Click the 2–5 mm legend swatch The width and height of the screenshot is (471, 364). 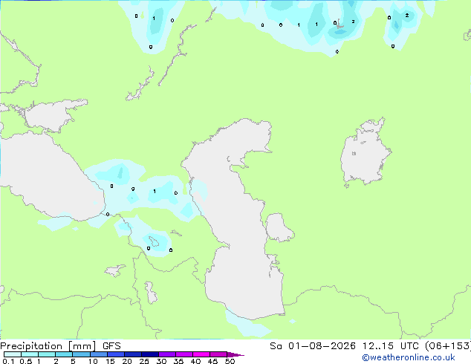pos(64,354)
